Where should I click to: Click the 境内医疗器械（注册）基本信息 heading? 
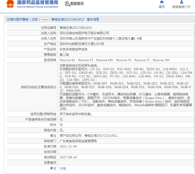click(53, 20)
